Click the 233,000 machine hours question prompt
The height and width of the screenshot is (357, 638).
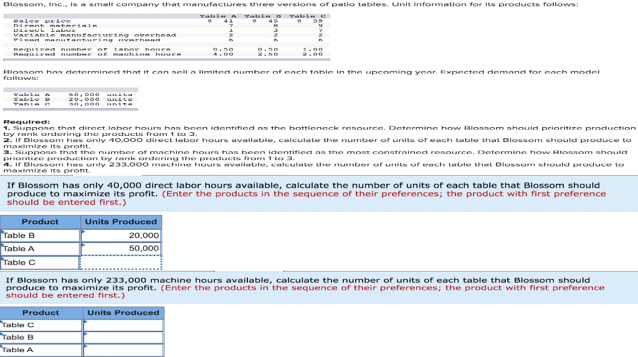(x=305, y=288)
